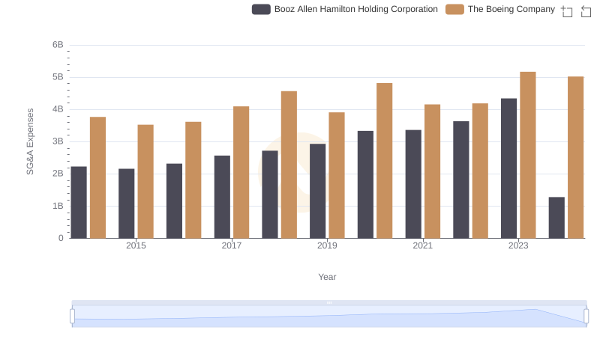Click the Booz Allen bar for 2017
This screenshot has height=345, width=600.
222,197
